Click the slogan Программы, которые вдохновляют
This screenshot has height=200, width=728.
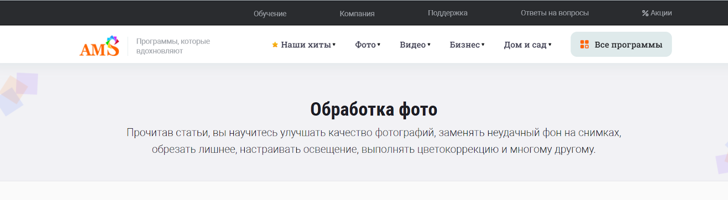[173, 46]
